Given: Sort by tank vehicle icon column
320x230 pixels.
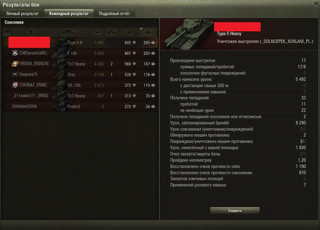Looking at the screenshot, I should coord(70,32).
